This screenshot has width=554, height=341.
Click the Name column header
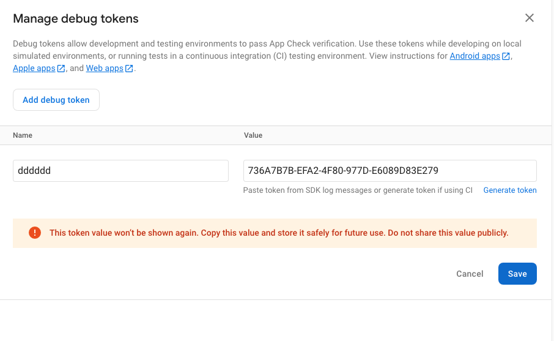point(23,135)
